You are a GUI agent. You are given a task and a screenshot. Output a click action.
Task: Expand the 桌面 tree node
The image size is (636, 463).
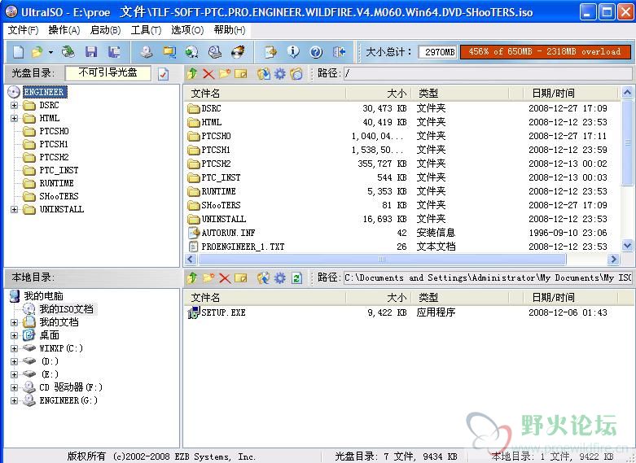pyautogui.click(x=14, y=336)
